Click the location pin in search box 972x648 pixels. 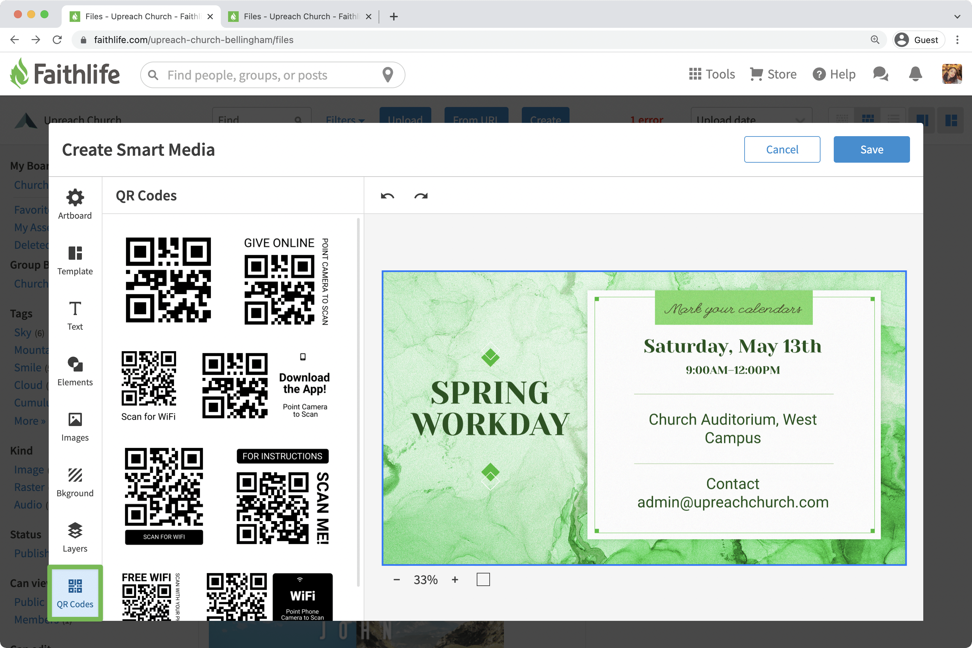pos(388,75)
